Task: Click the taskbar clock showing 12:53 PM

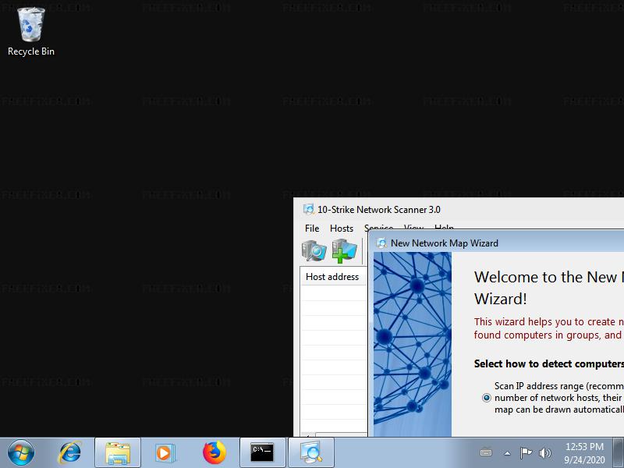Action: point(584,452)
